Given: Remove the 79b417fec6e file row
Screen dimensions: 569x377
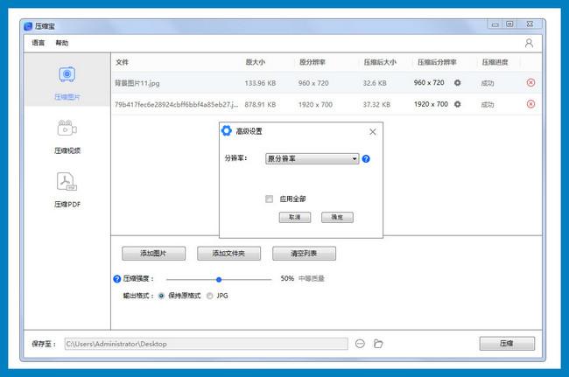Looking at the screenshot, I should tap(530, 104).
